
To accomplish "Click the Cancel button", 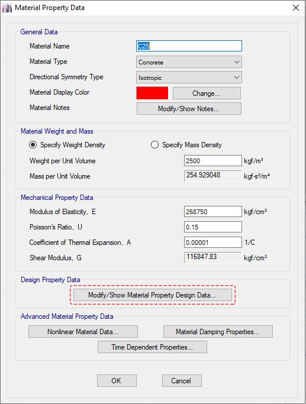I will tap(182, 380).
